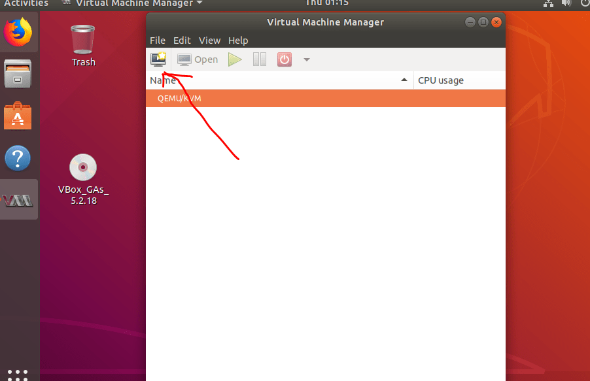Open the Edit menu
This screenshot has width=590, height=381.
pos(182,40)
